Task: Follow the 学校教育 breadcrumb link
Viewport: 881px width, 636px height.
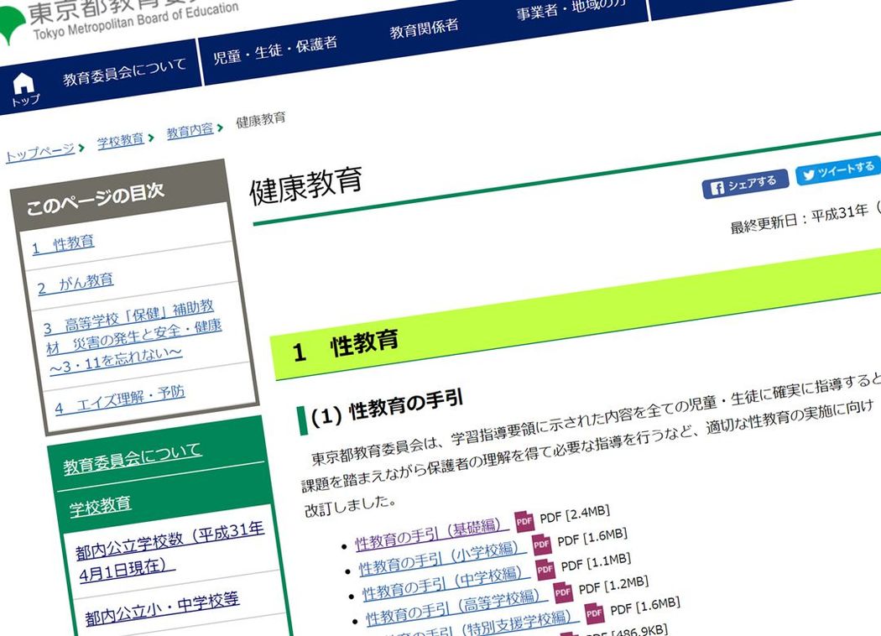Action: tap(122, 138)
